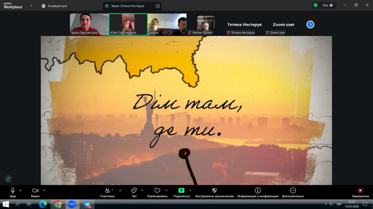Select Юлія Гороляньська video thumbnail
The width and height of the screenshot is (373, 209).
[128, 24]
